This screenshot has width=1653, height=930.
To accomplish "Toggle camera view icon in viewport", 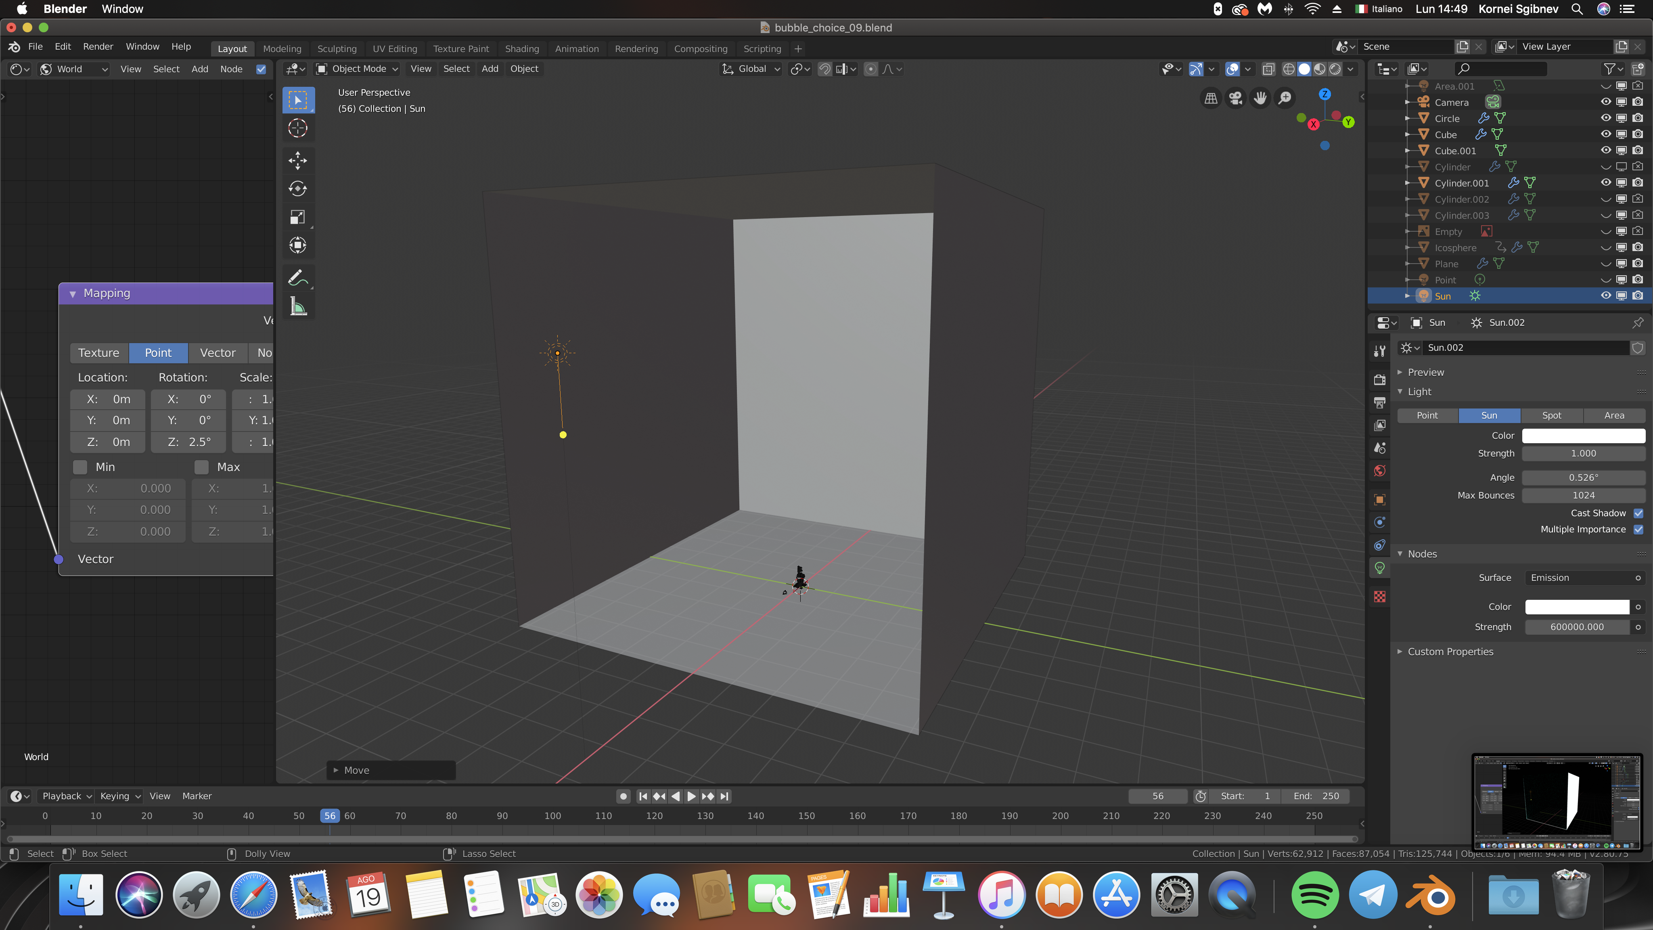I will (1235, 98).
